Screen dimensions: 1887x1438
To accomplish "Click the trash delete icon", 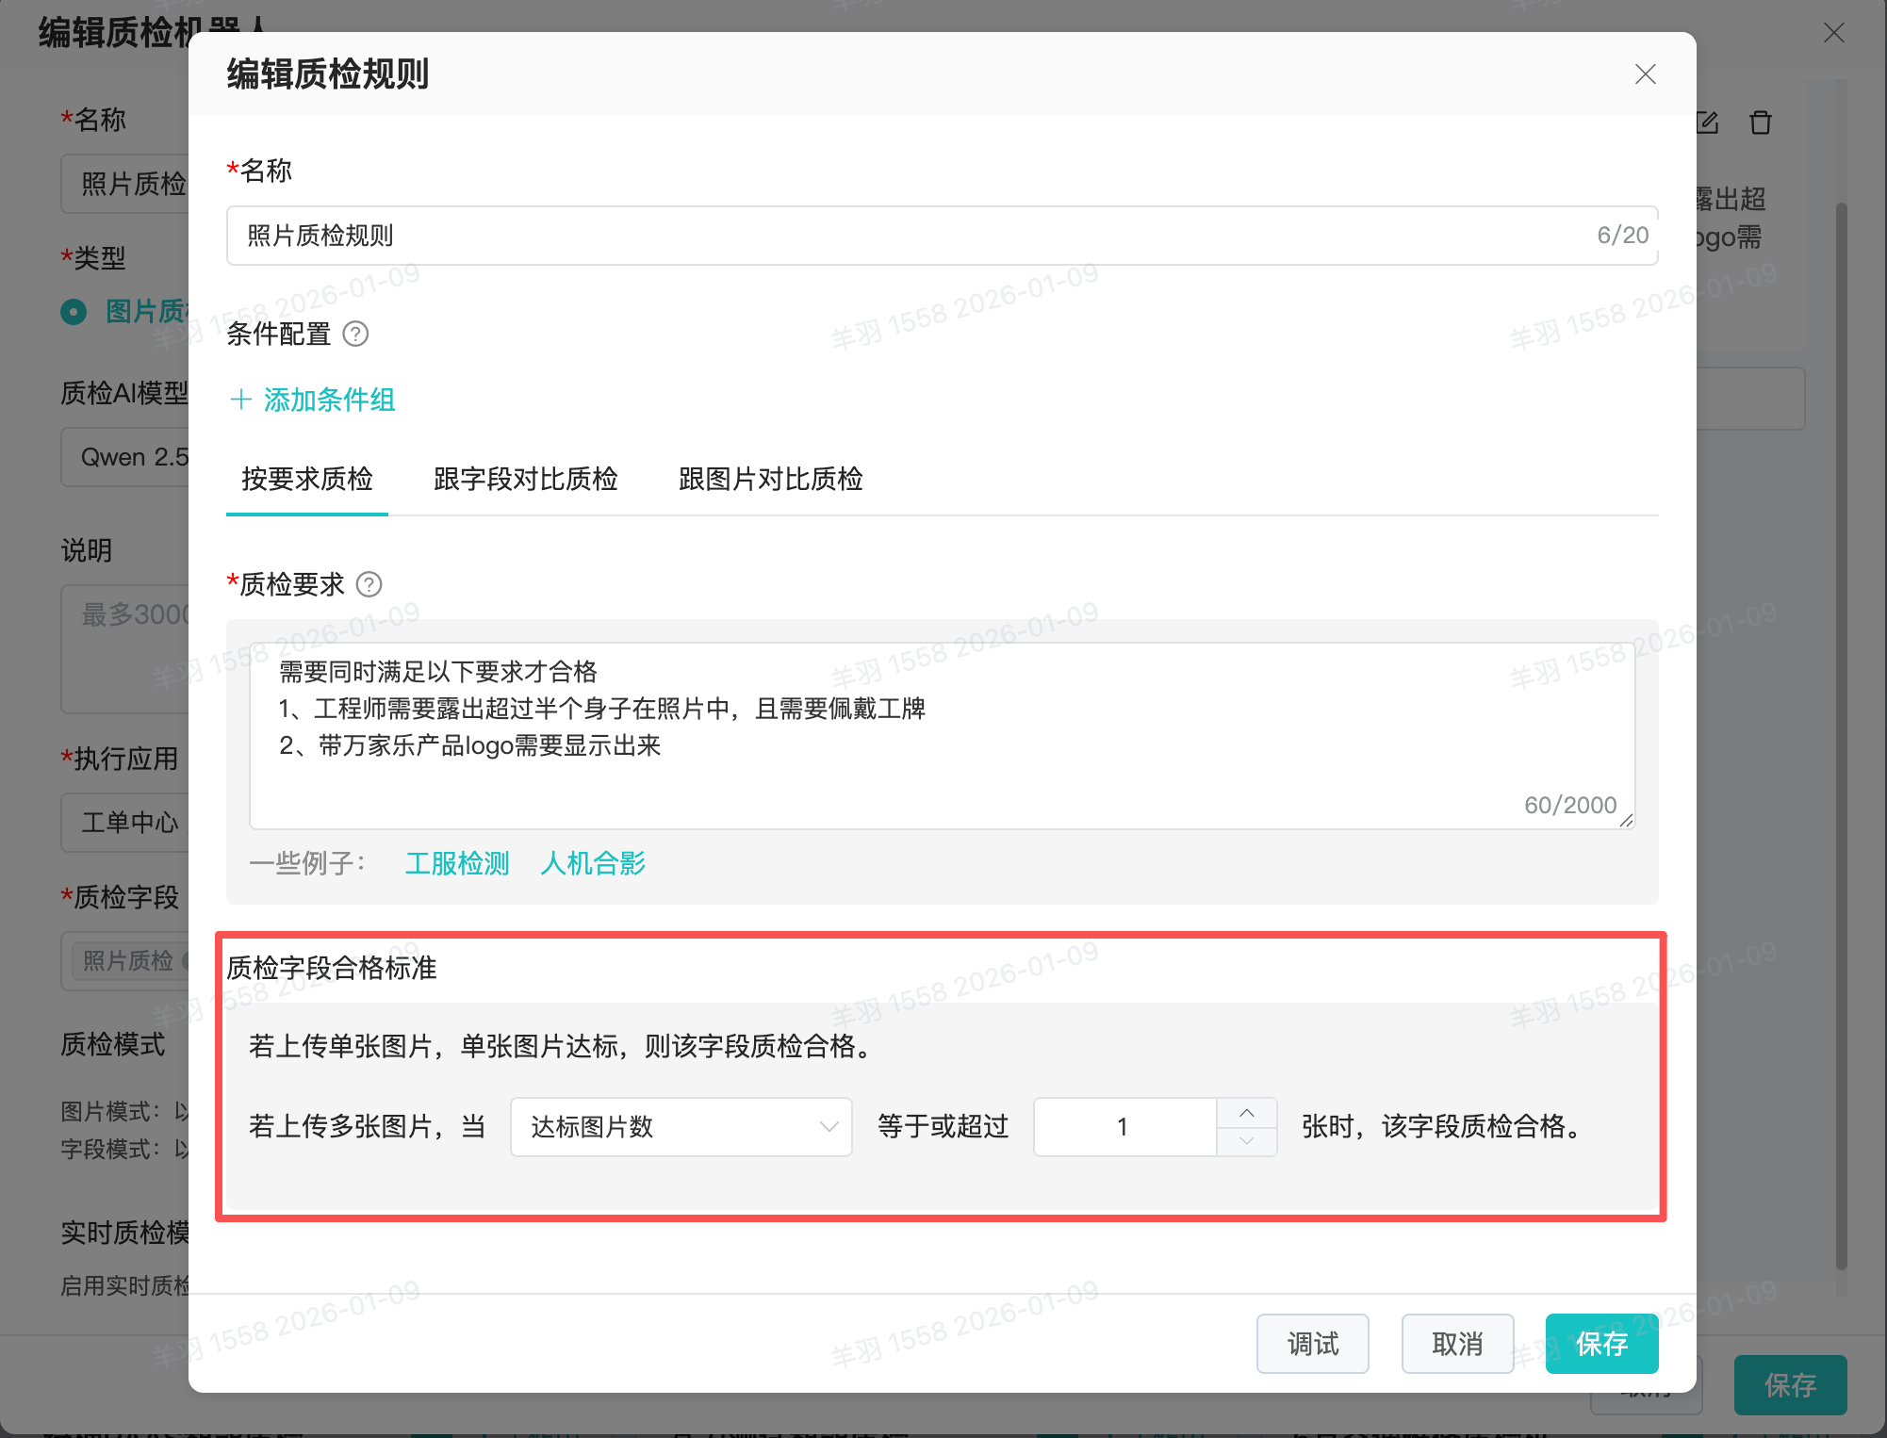I will pos(1761,123).
